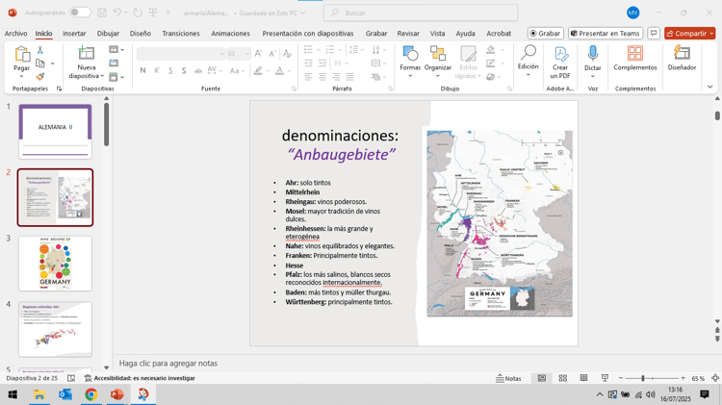Start Dictar microphone

pos(593,61)
